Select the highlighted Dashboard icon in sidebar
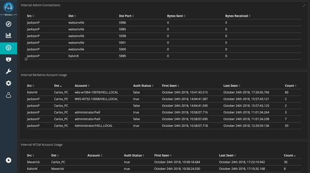 (8, 48)
